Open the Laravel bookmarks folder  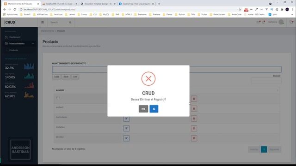70,14
